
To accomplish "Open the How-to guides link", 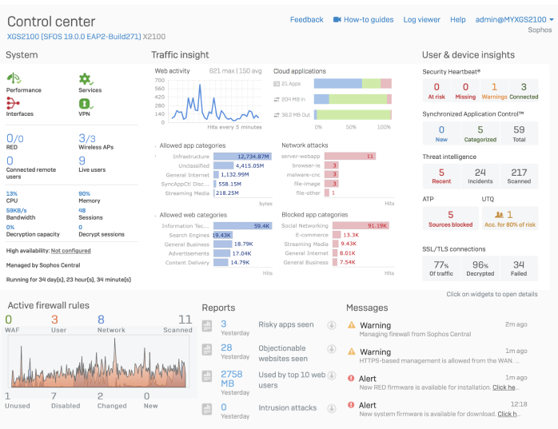I will (x=369, y=19).
